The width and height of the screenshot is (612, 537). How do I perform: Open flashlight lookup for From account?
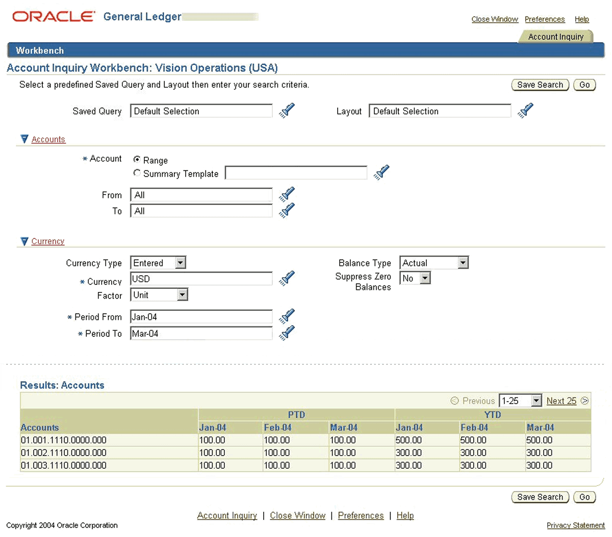286,194
